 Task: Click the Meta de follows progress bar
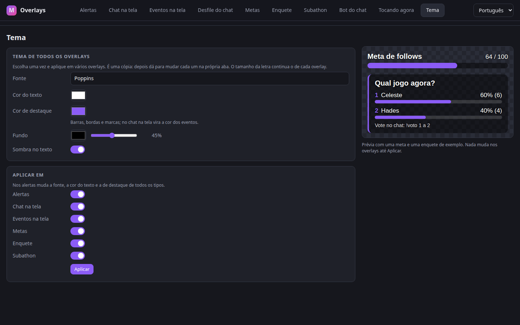(438, 66)
